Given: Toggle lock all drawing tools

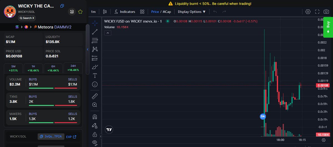Looking at the screenshot, I should click(x=95, y=135).
